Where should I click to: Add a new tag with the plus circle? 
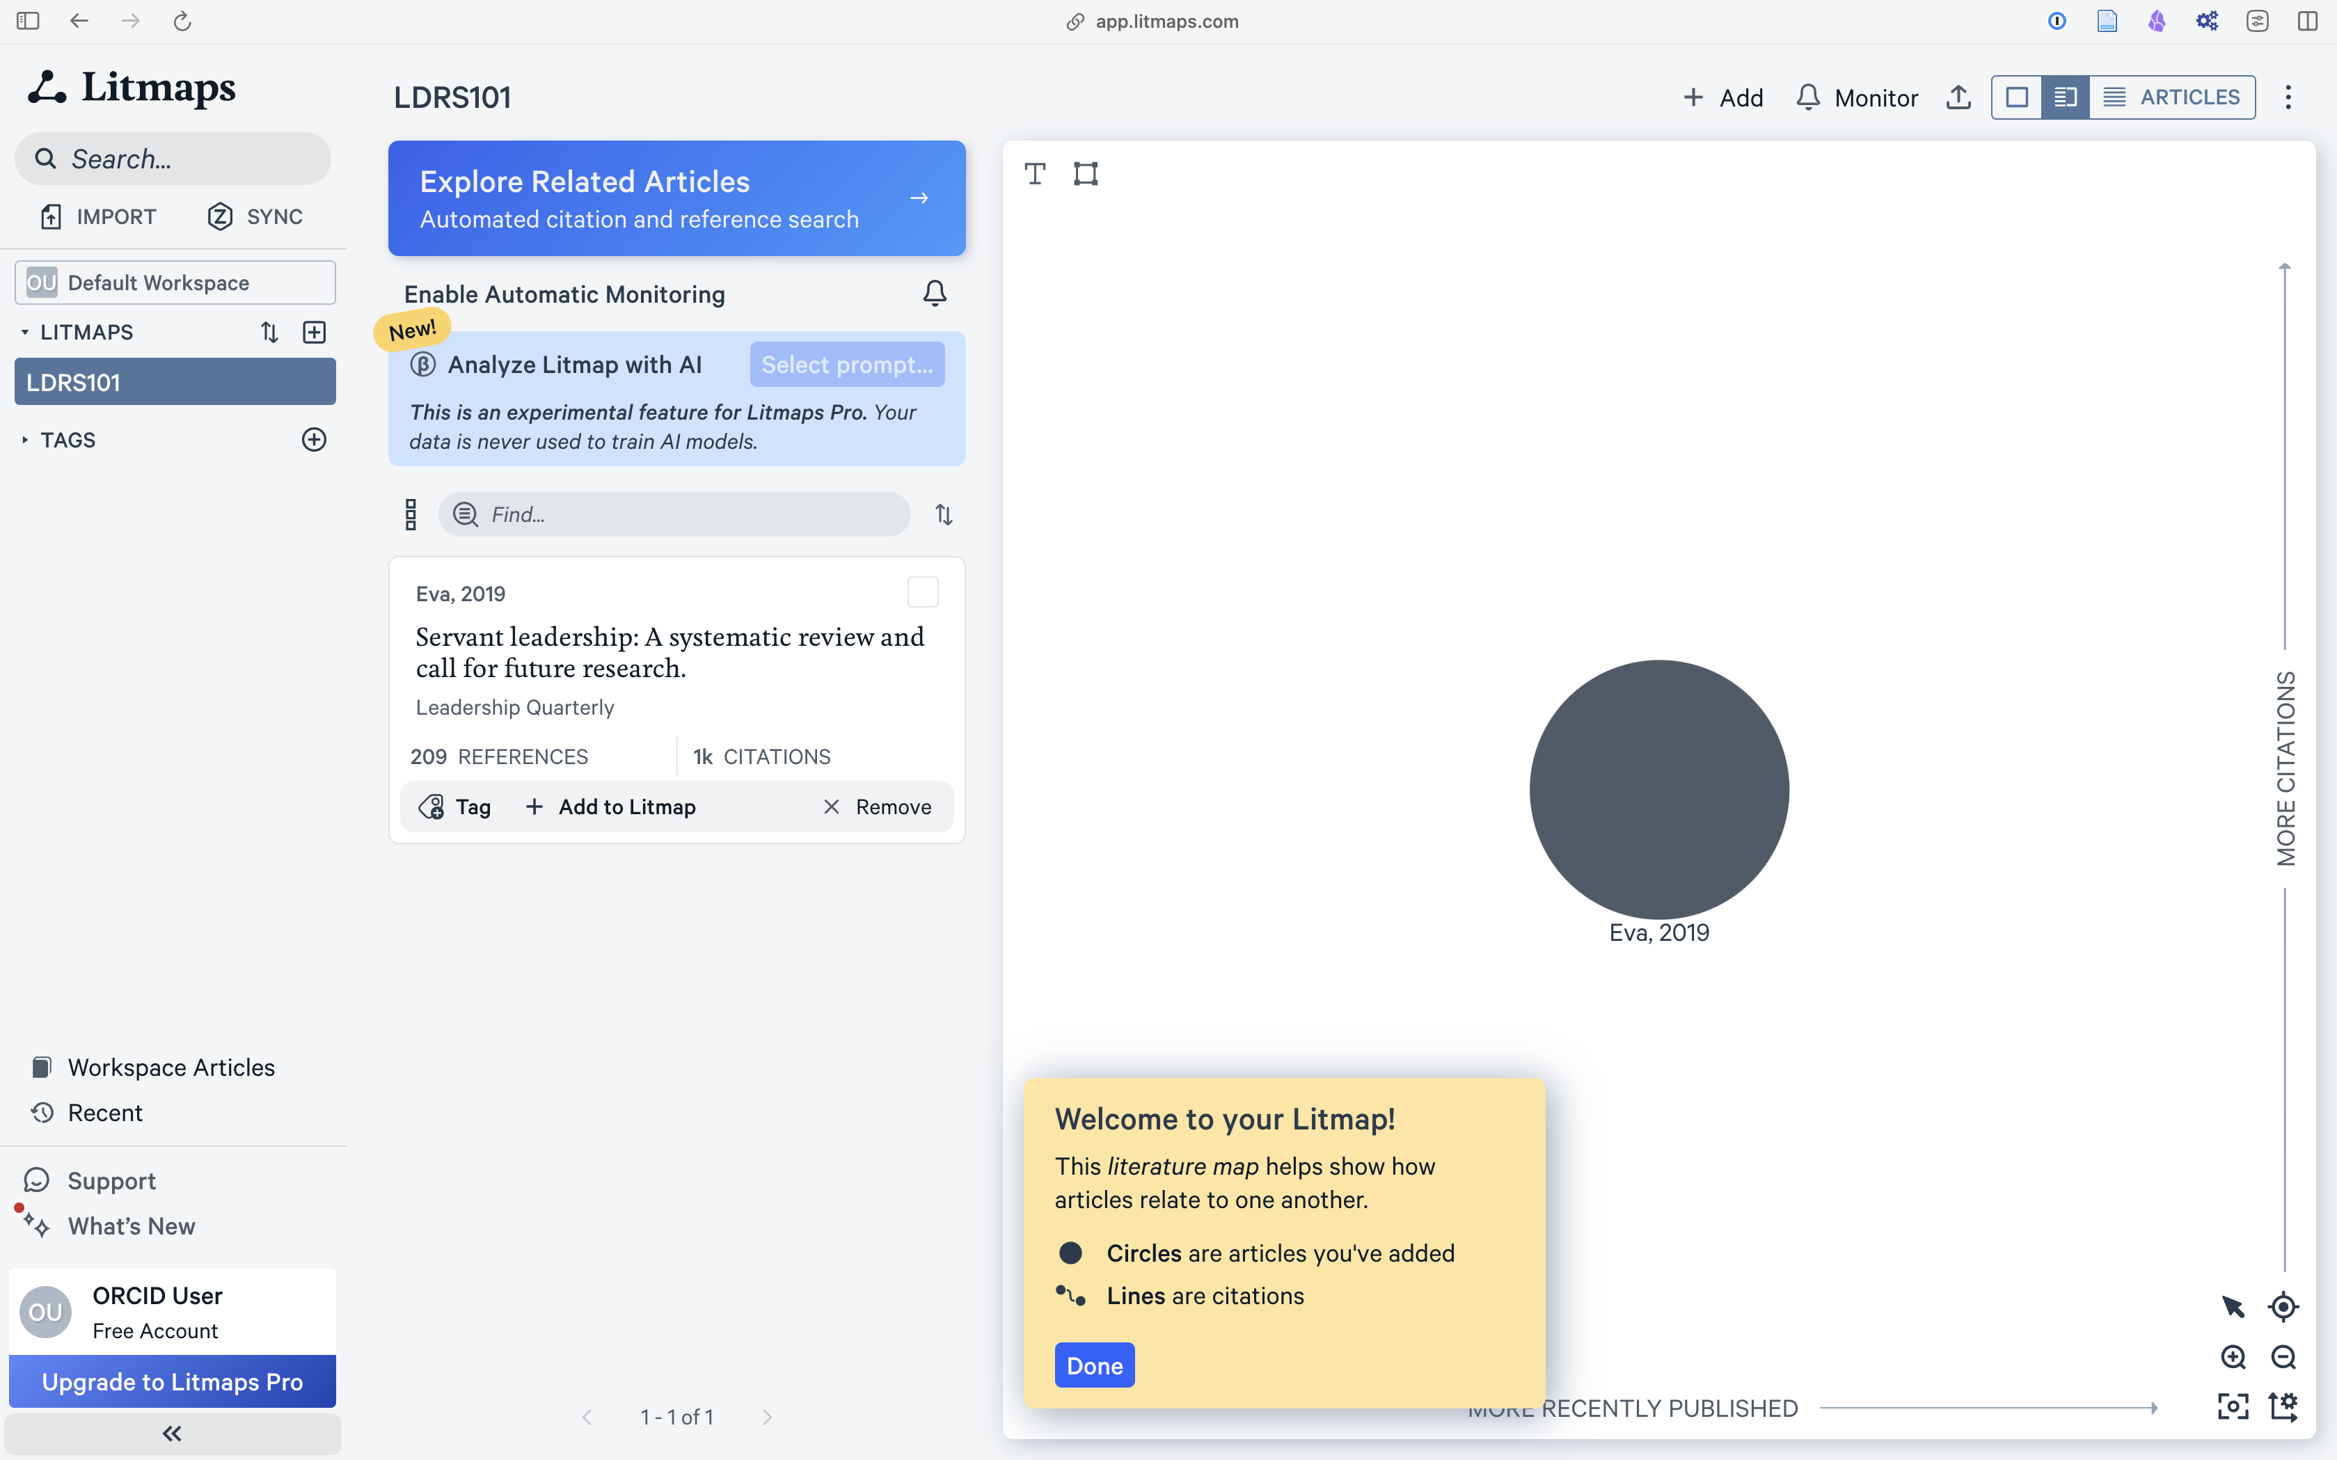coord(314,439)
